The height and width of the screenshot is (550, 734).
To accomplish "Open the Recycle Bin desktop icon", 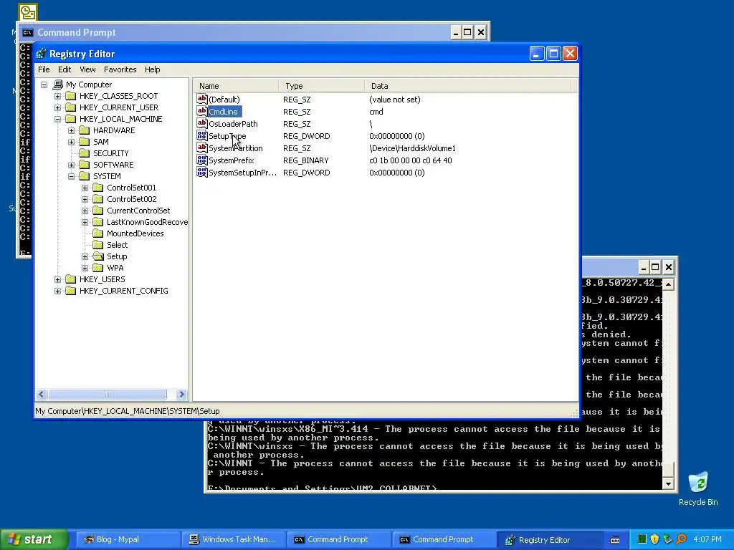I will [698, 482].
